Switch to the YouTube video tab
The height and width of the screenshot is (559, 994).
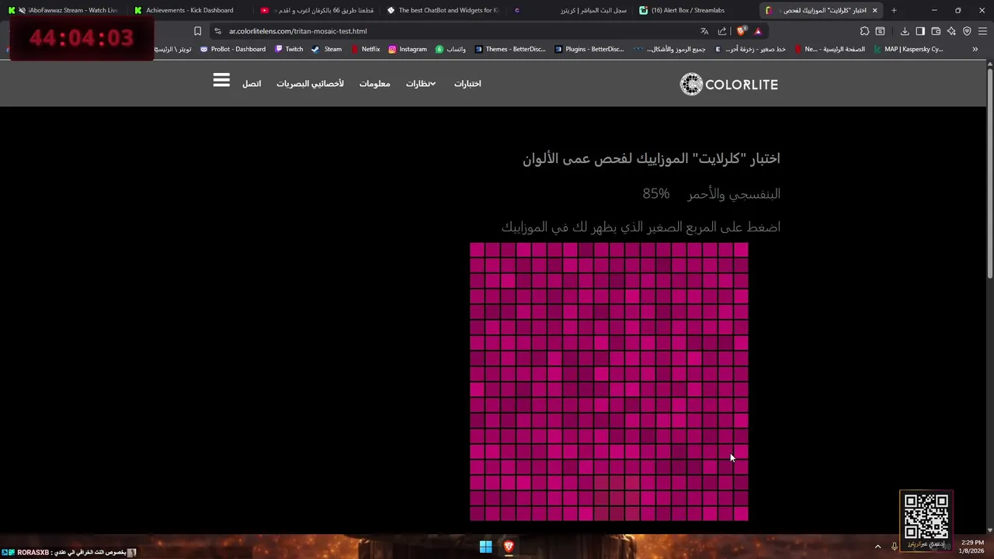317,10
